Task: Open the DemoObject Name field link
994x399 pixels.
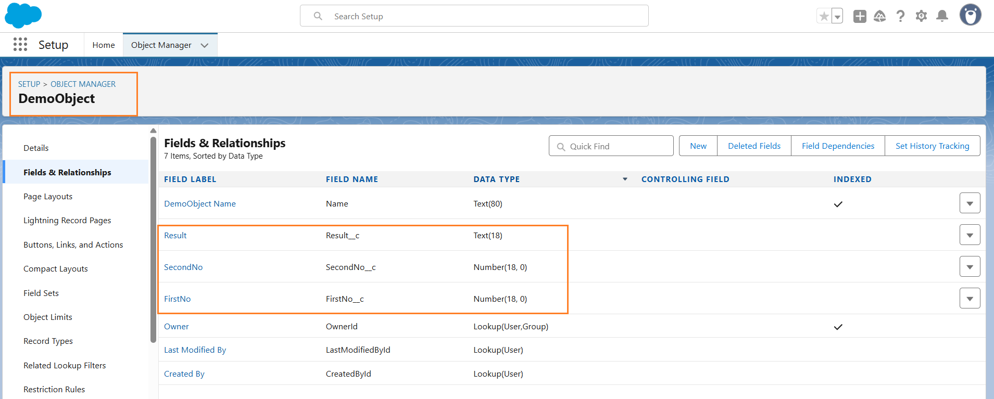Action: 200,204
